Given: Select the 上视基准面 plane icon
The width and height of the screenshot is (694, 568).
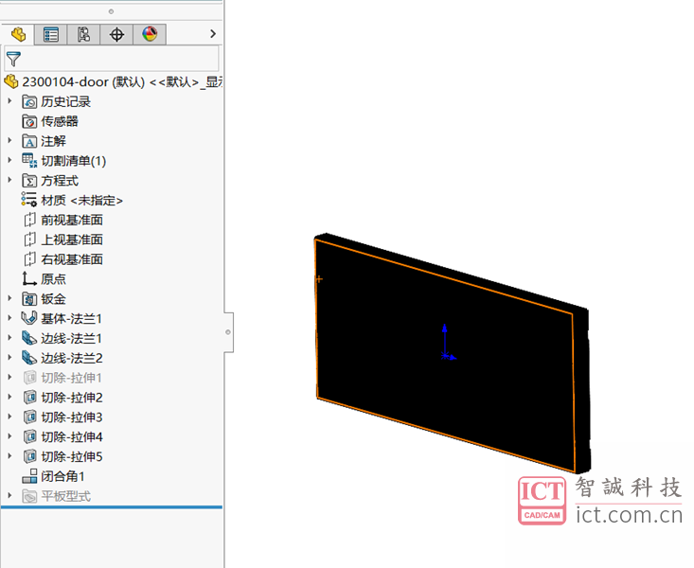Looking at the screenshot, I should point(29,240).
